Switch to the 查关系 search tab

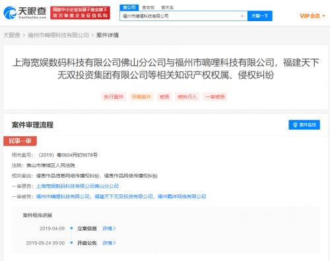167,7
